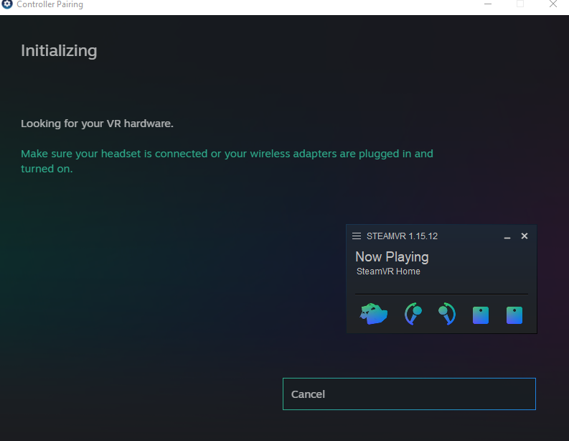This screenshot has width=569, height=441.
Task: Select the left controller status icon
Action: tap(413, 314)
